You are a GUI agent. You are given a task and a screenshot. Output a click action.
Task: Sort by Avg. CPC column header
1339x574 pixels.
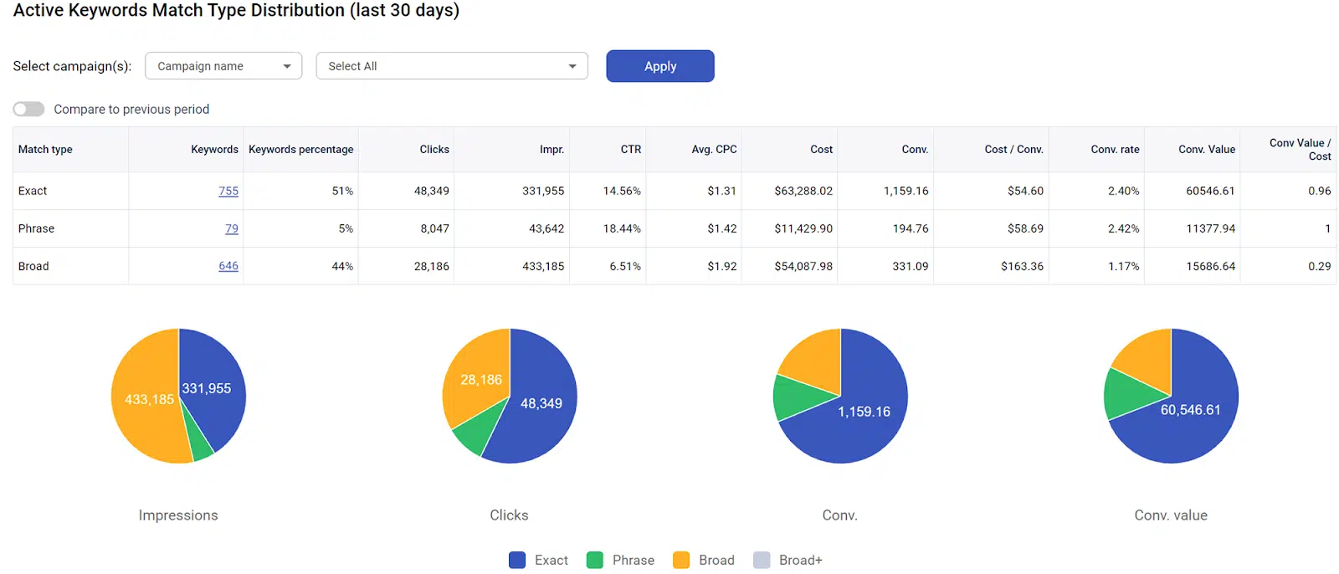pos(714,150)
